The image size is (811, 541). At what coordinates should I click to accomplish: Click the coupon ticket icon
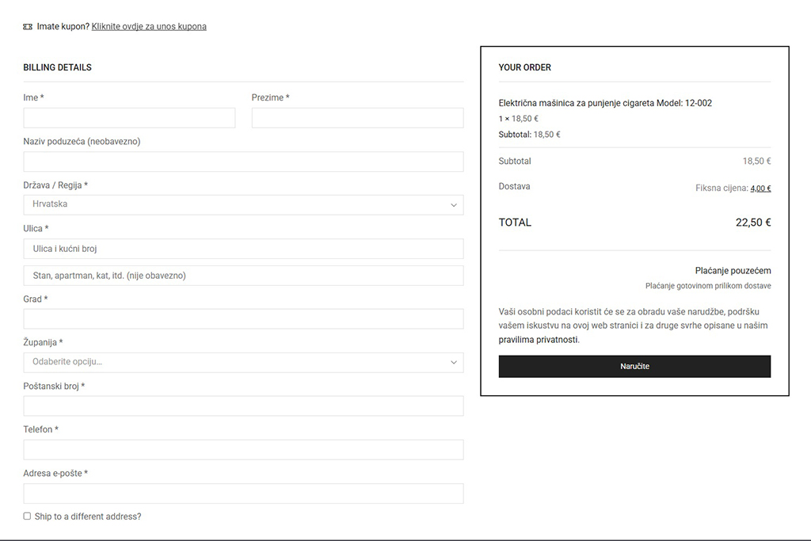click(28, 27)
